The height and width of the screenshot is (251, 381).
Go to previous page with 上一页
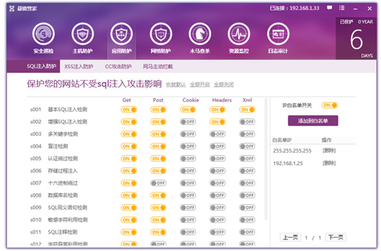[x=290, y=238]
